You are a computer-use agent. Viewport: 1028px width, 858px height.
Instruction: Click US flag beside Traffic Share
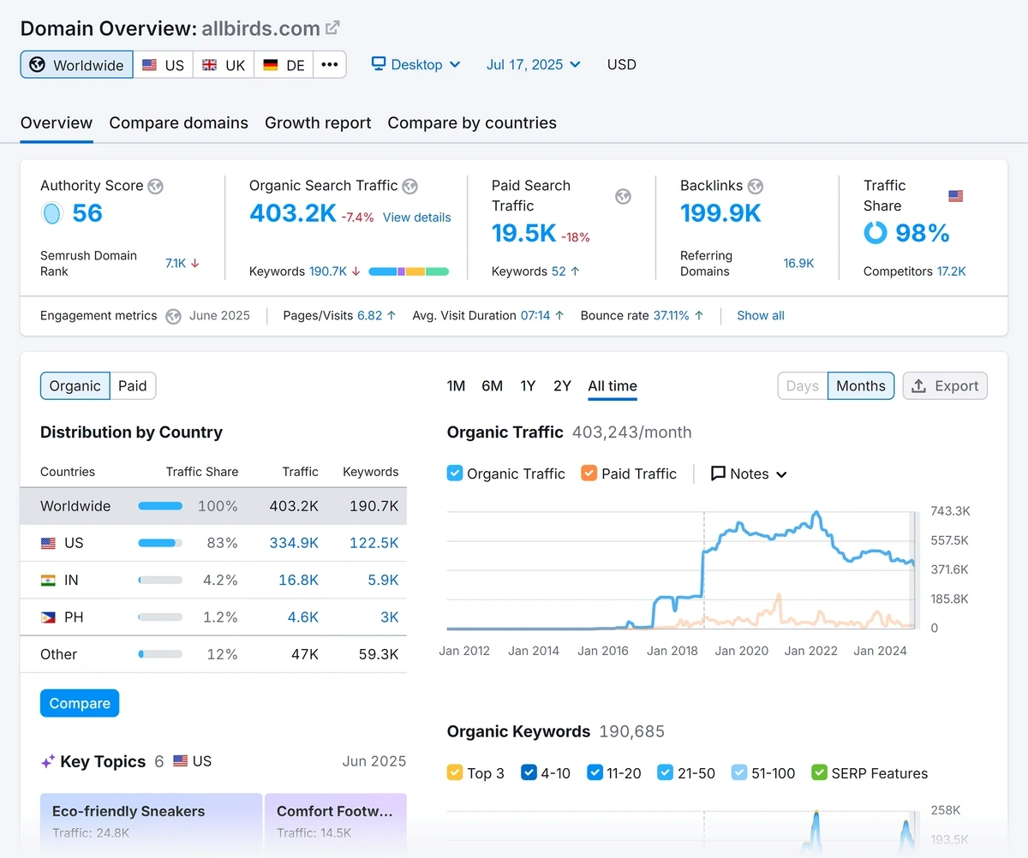[956, 196]
